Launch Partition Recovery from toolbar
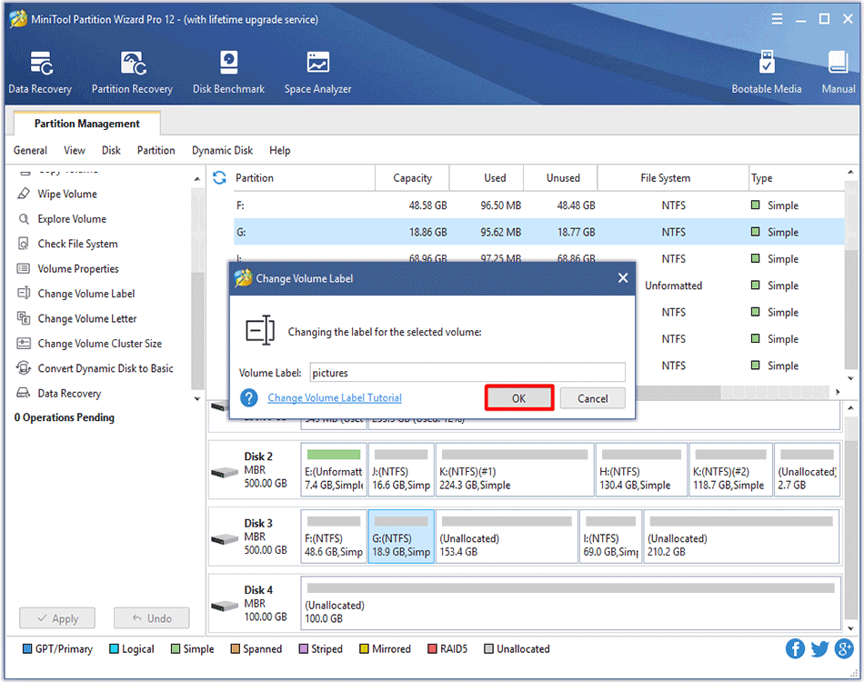The image size is (864, 682). point(132,72)
